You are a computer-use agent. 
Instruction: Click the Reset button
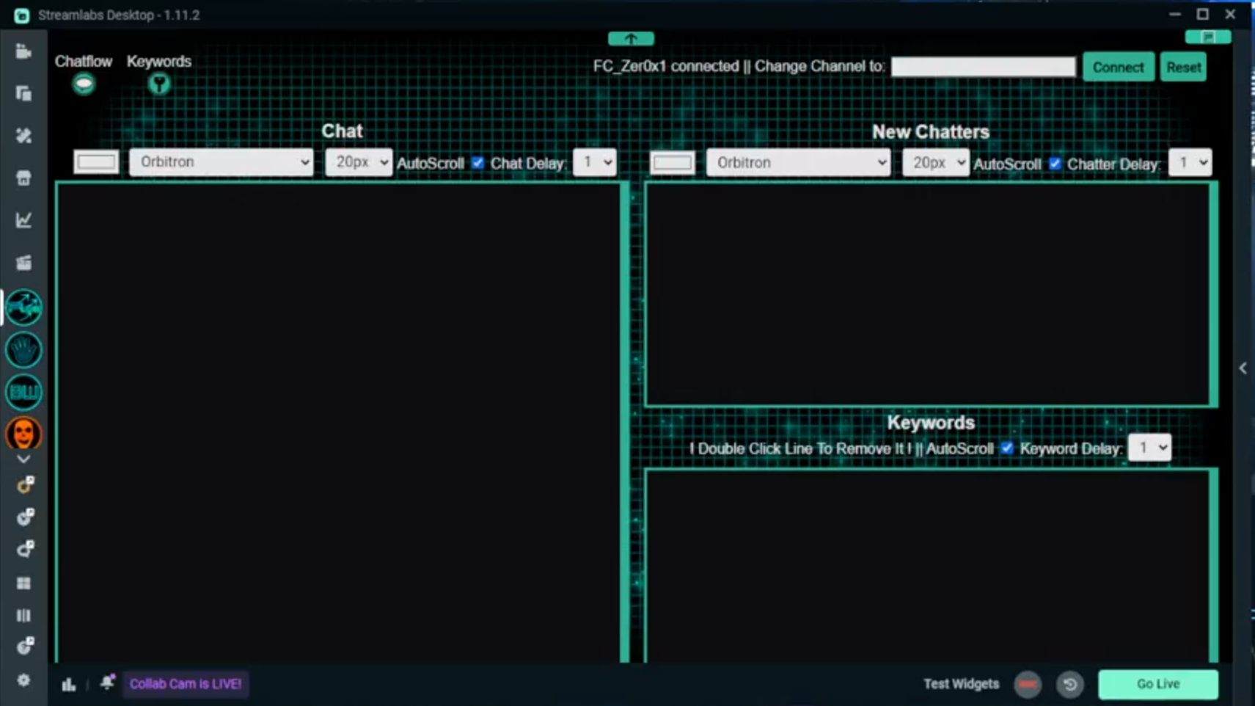click(1183, 67)
